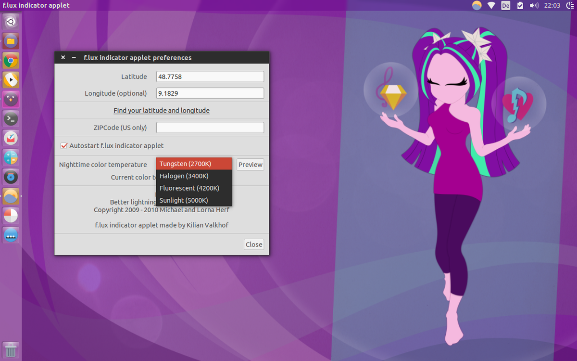This screenshot has height=361, width=577.
Task: Open the f.lux indicator in top panel
Action: tap(477, 6)
